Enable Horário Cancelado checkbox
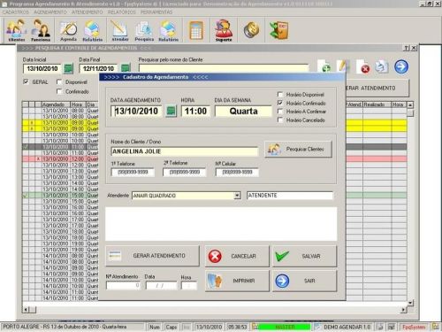This screenshot has width=442, height=332. [280, 120]
